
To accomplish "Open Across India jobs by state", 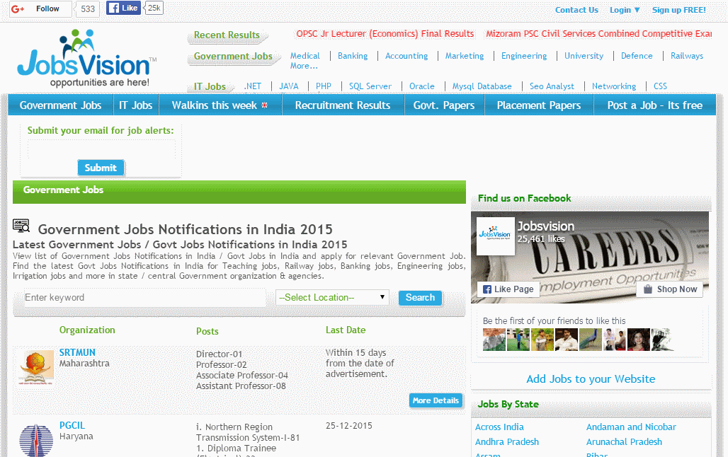I will (x=499, y=427).
